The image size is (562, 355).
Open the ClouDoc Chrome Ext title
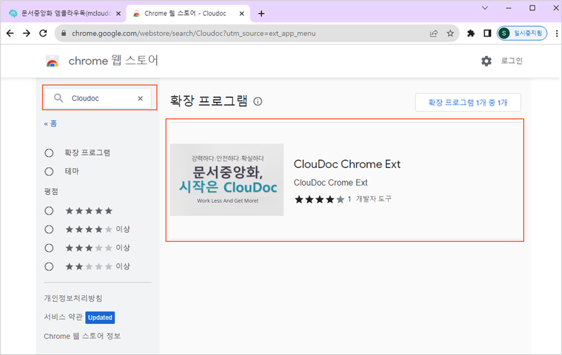(347, 164)
